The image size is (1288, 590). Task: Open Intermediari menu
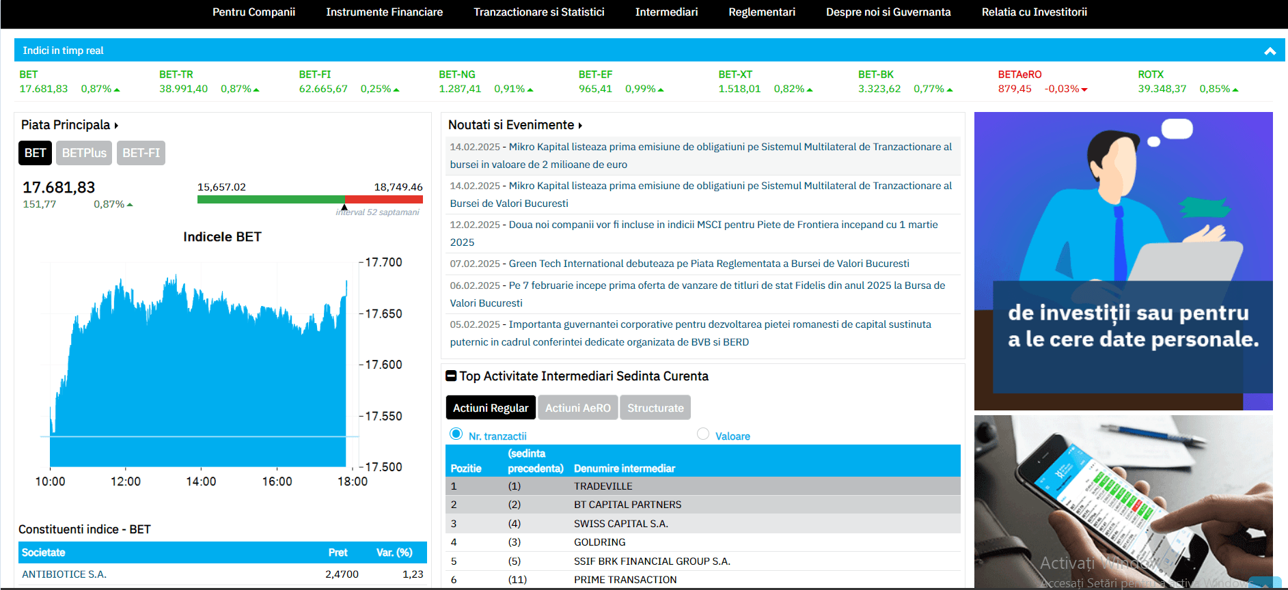[x=666, y=12]
